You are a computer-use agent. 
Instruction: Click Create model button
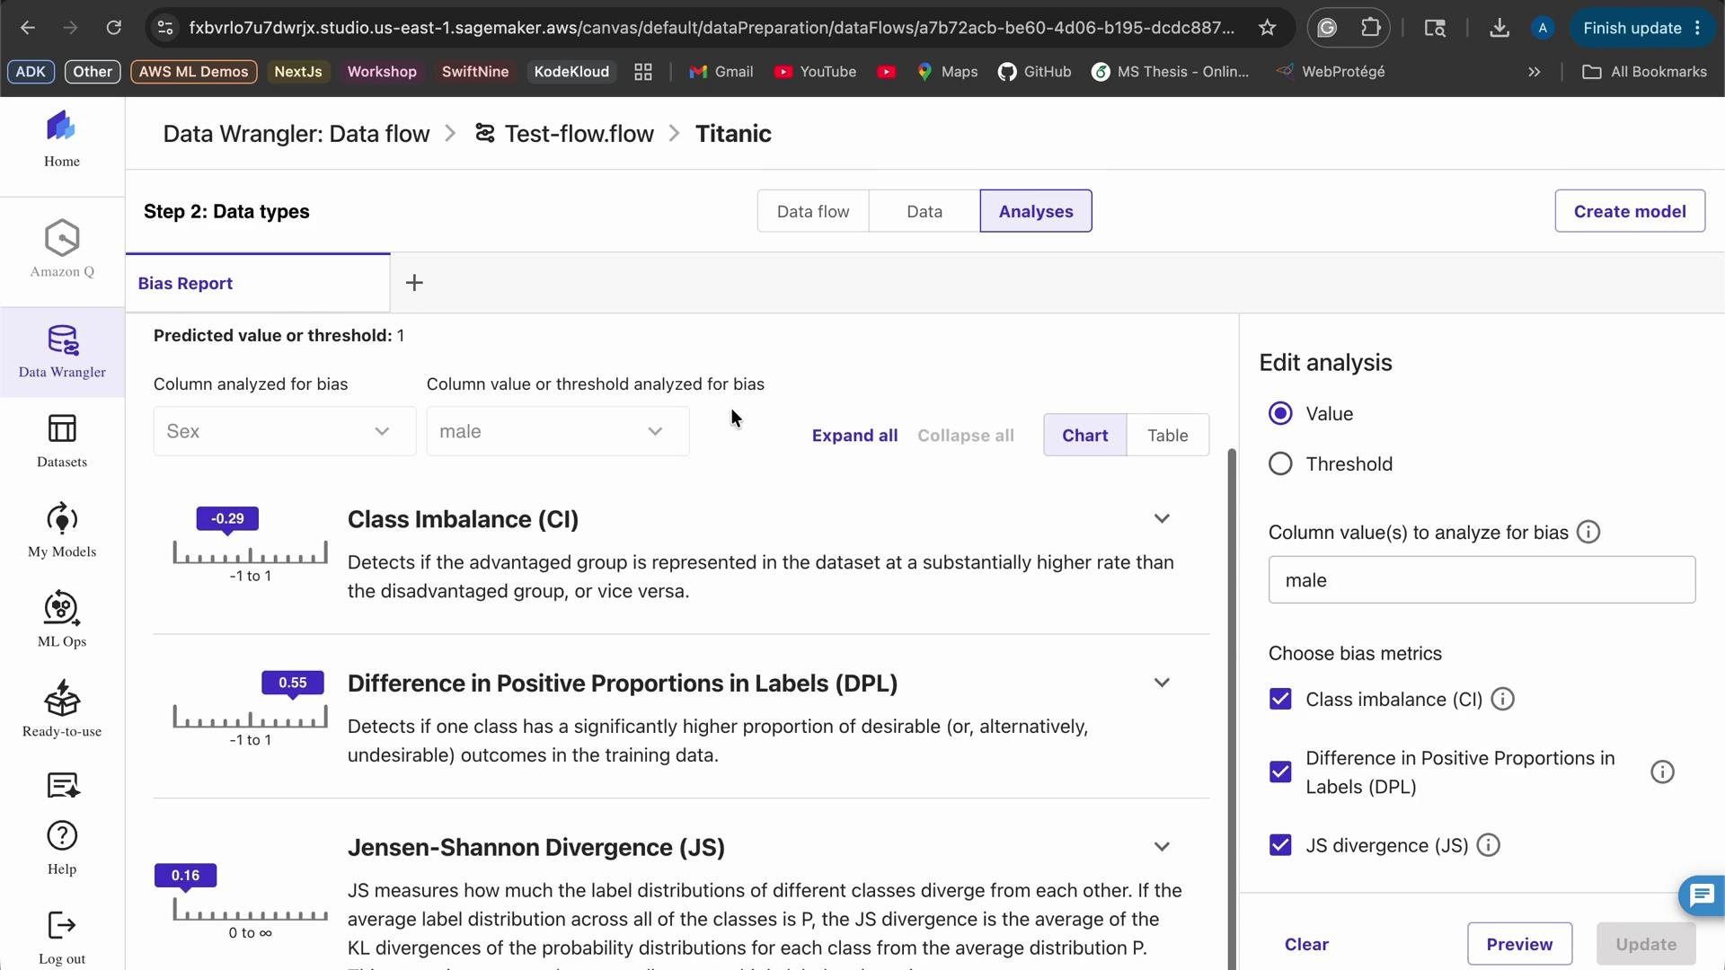pos(1630,211)
